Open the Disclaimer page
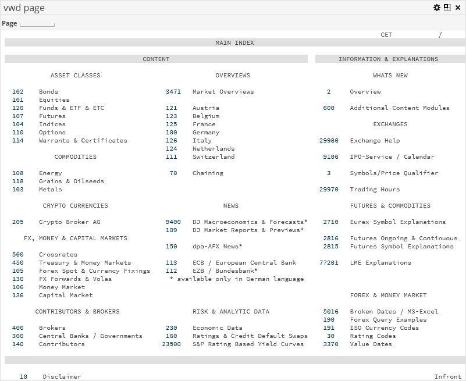Image resolution: width=466 pixels, height=381 pixels. (62, 377)
